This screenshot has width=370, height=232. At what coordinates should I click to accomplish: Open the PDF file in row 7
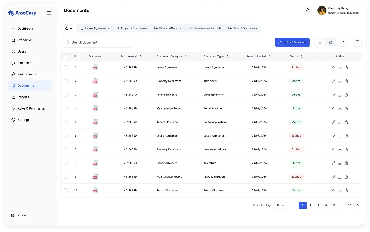click(x=95, y=149)
